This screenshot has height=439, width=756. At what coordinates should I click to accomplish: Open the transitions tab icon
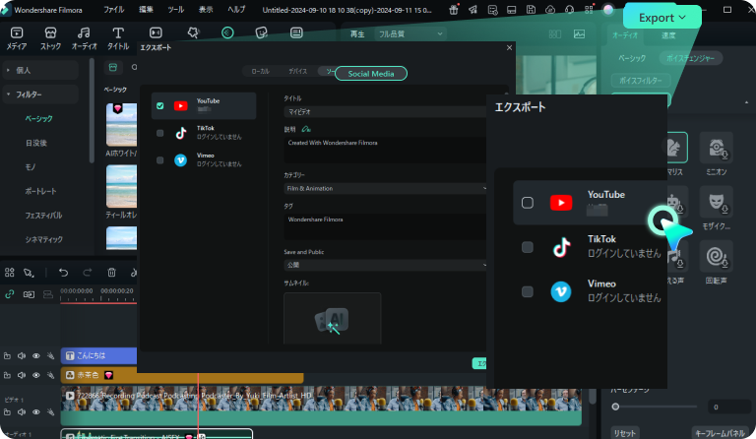point(156,32)
